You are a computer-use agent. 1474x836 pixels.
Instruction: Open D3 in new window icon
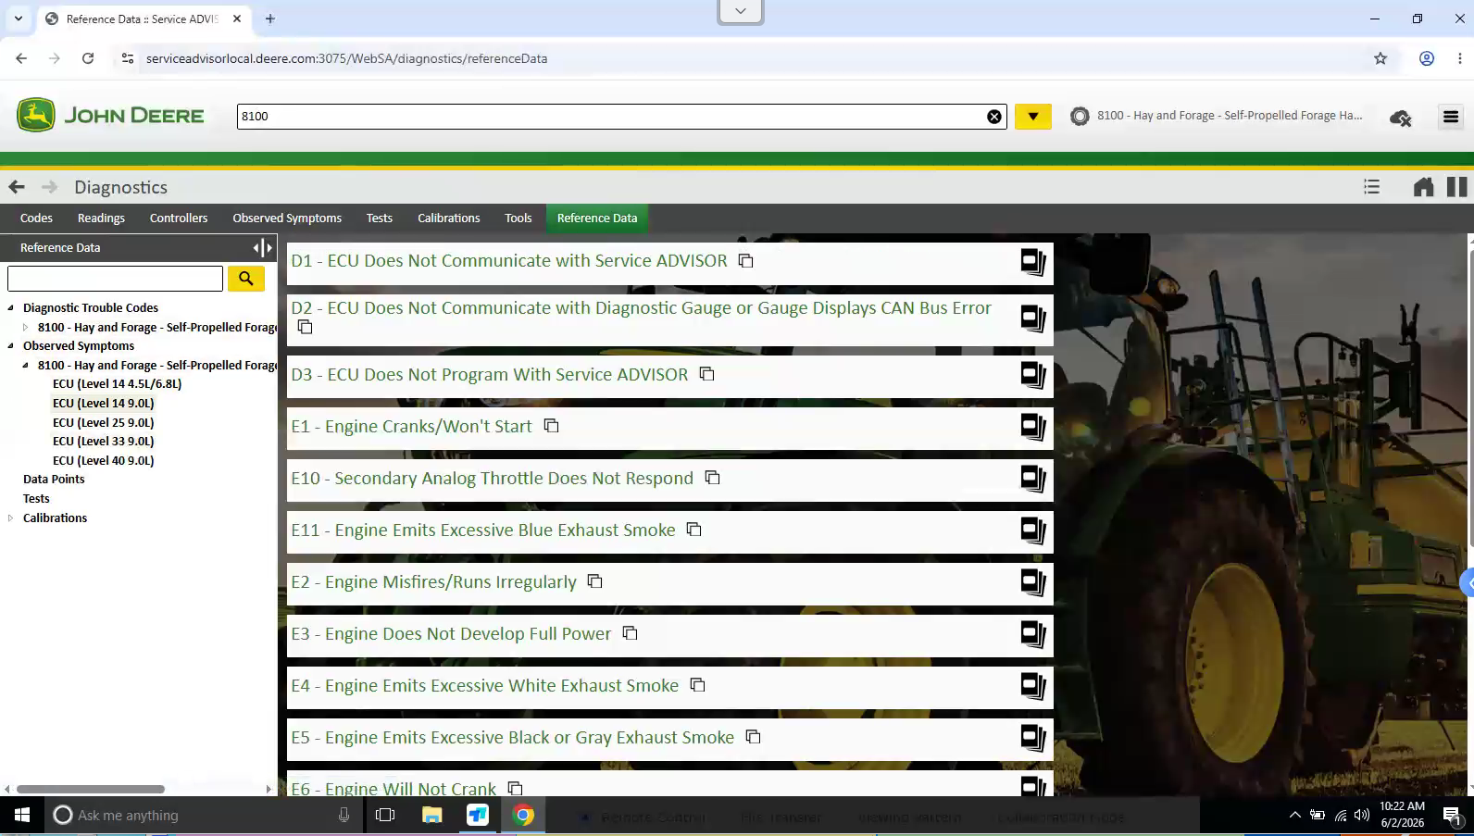[x=1033, y=376]
